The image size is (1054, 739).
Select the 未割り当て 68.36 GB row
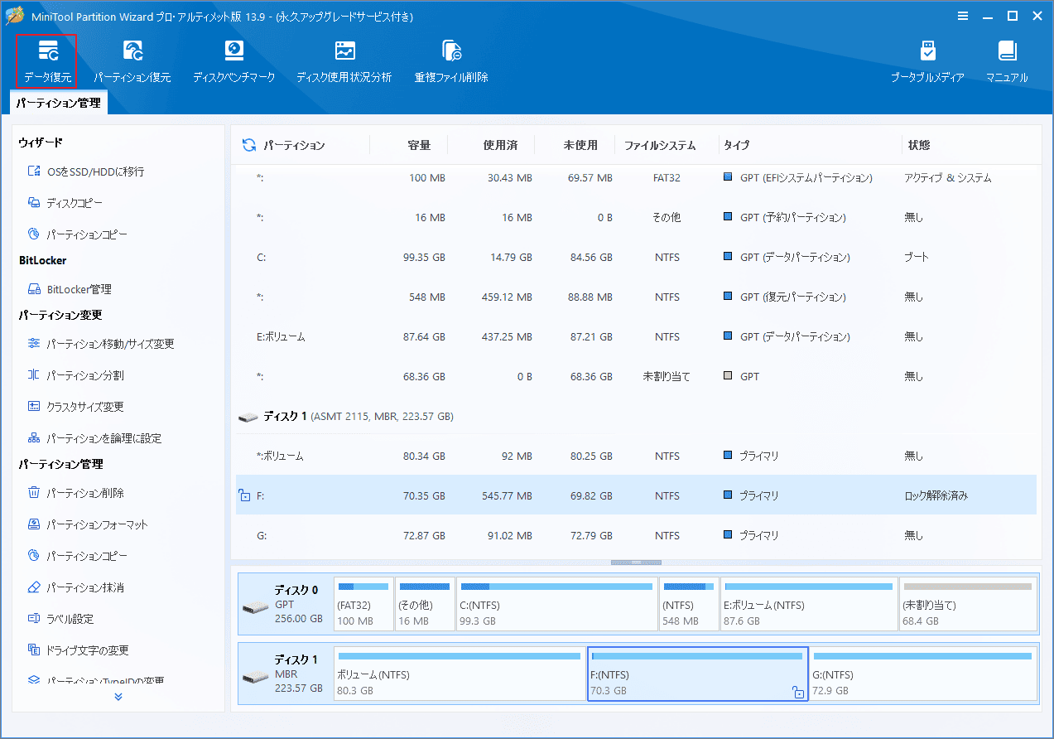(636, 377)
